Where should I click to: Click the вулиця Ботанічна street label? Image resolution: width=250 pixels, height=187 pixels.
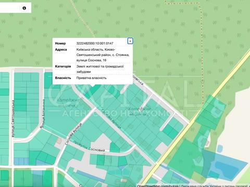pos(43,114)
